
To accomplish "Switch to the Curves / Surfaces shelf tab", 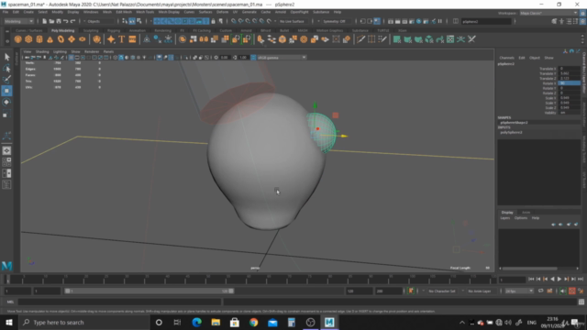I will click(x=28, y=30).
